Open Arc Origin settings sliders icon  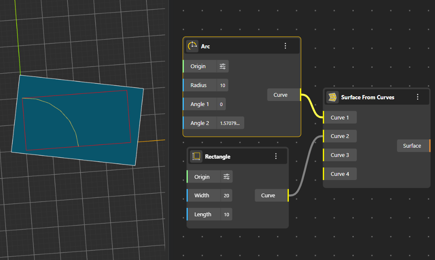coord(222,66)
